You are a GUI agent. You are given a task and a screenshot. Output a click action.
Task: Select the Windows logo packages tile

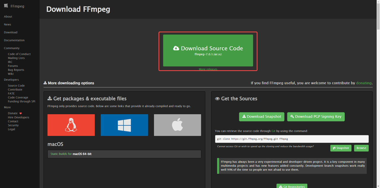(124, 125)
